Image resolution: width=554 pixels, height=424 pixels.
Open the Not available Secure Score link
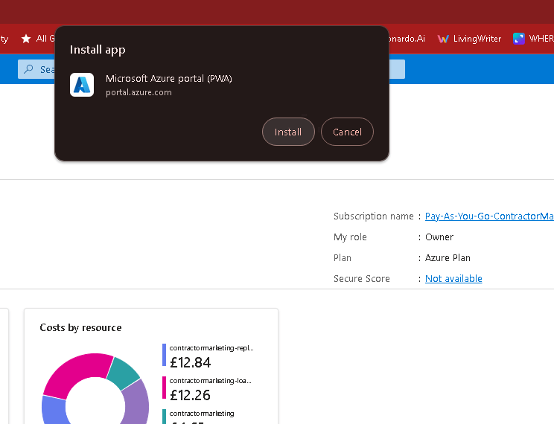pyautogui.click(x=453, y=278)
